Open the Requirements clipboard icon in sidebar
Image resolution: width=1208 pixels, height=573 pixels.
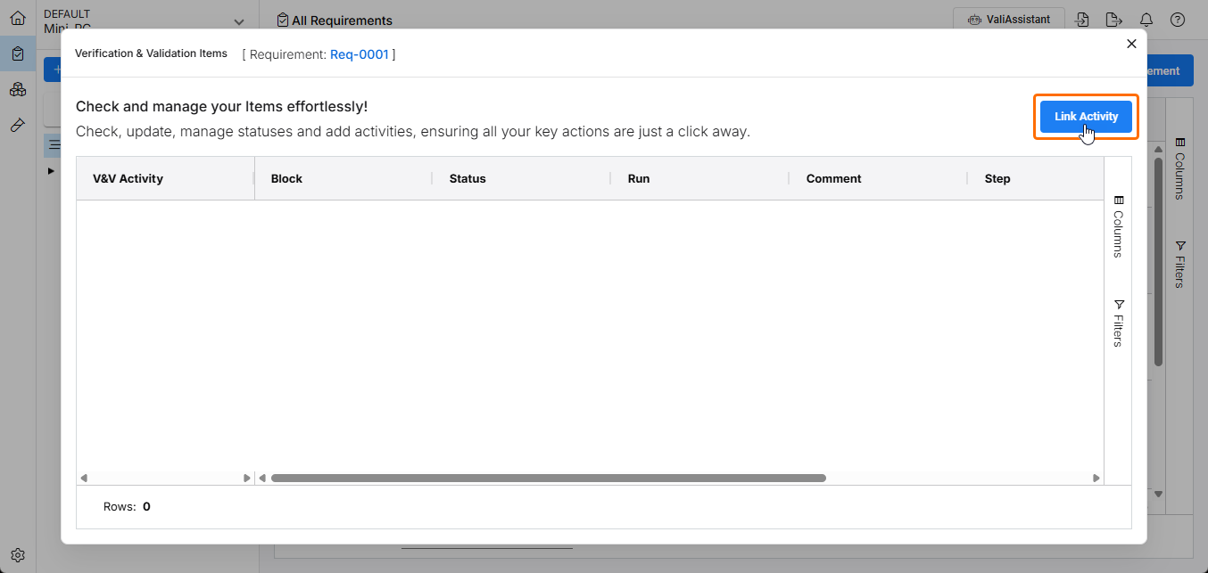(18, 53)
